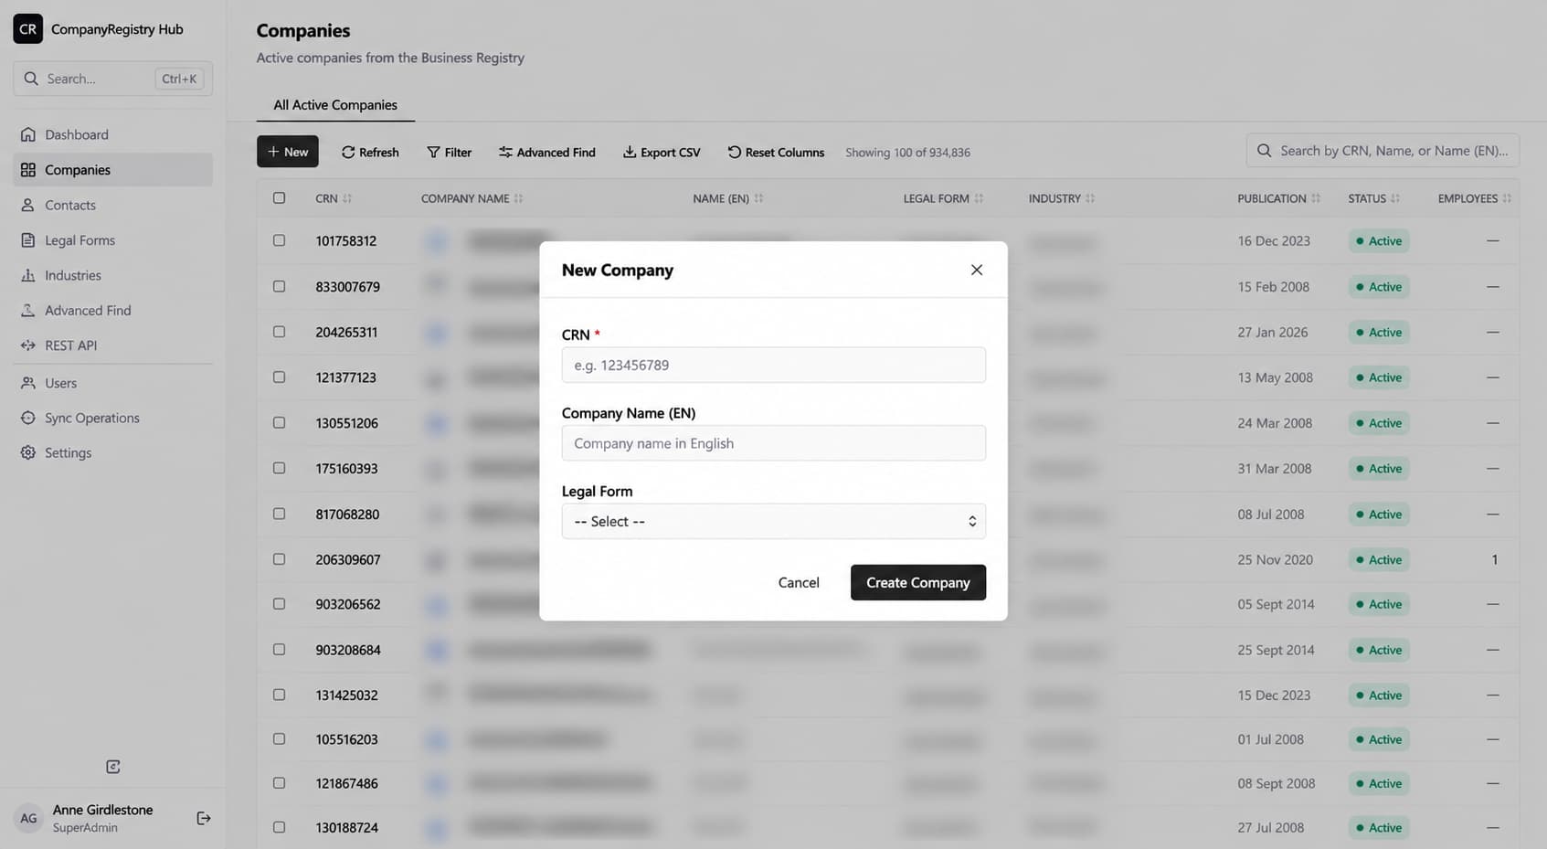1547x849 pixels.
Task: Open the Industries section
Action: 112,275
